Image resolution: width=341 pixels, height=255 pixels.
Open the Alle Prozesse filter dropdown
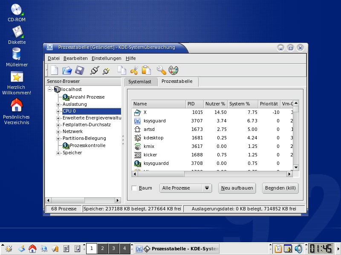tap(186, 188)
